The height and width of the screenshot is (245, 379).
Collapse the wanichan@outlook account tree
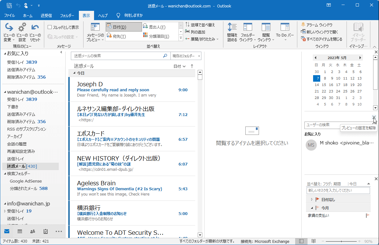(5, 92)
